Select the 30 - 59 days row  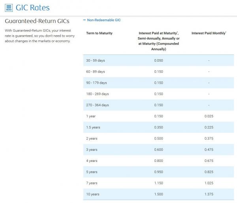point(96,60)
